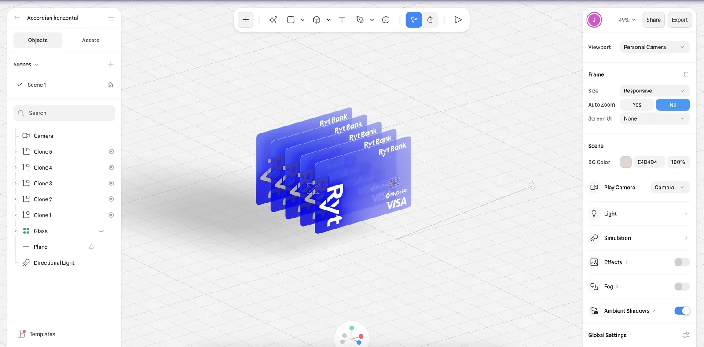
Task: Click the Camera object icon in list
Action: tap(26, 136)
